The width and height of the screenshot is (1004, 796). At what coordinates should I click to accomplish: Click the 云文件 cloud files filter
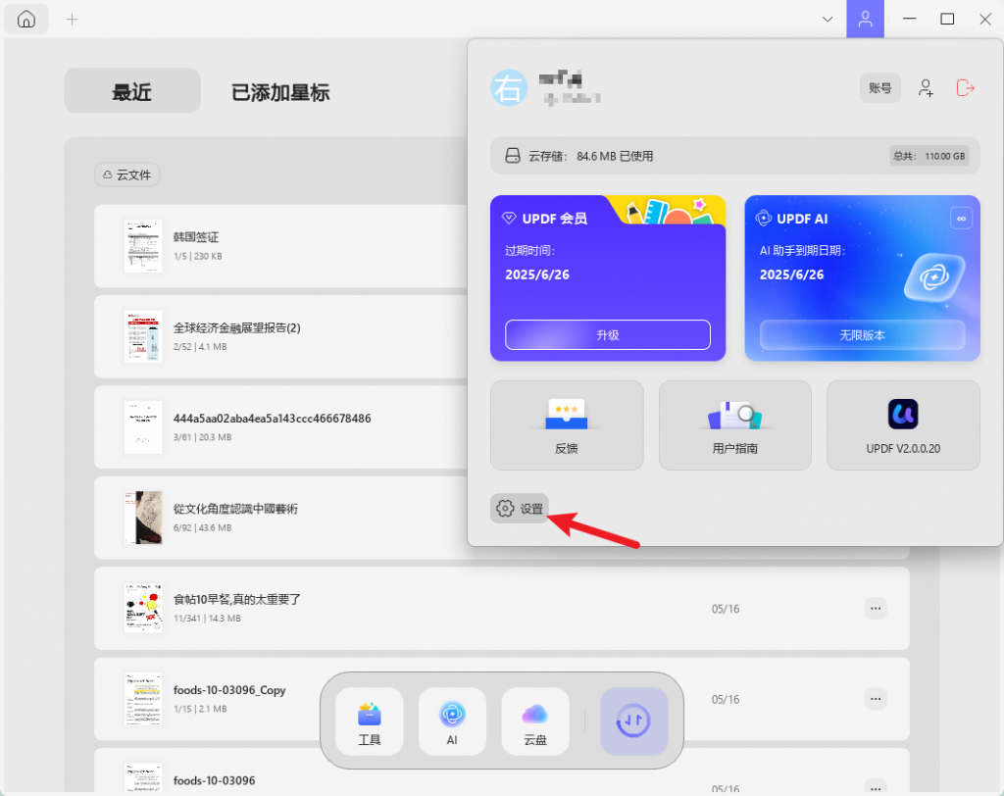127,174
